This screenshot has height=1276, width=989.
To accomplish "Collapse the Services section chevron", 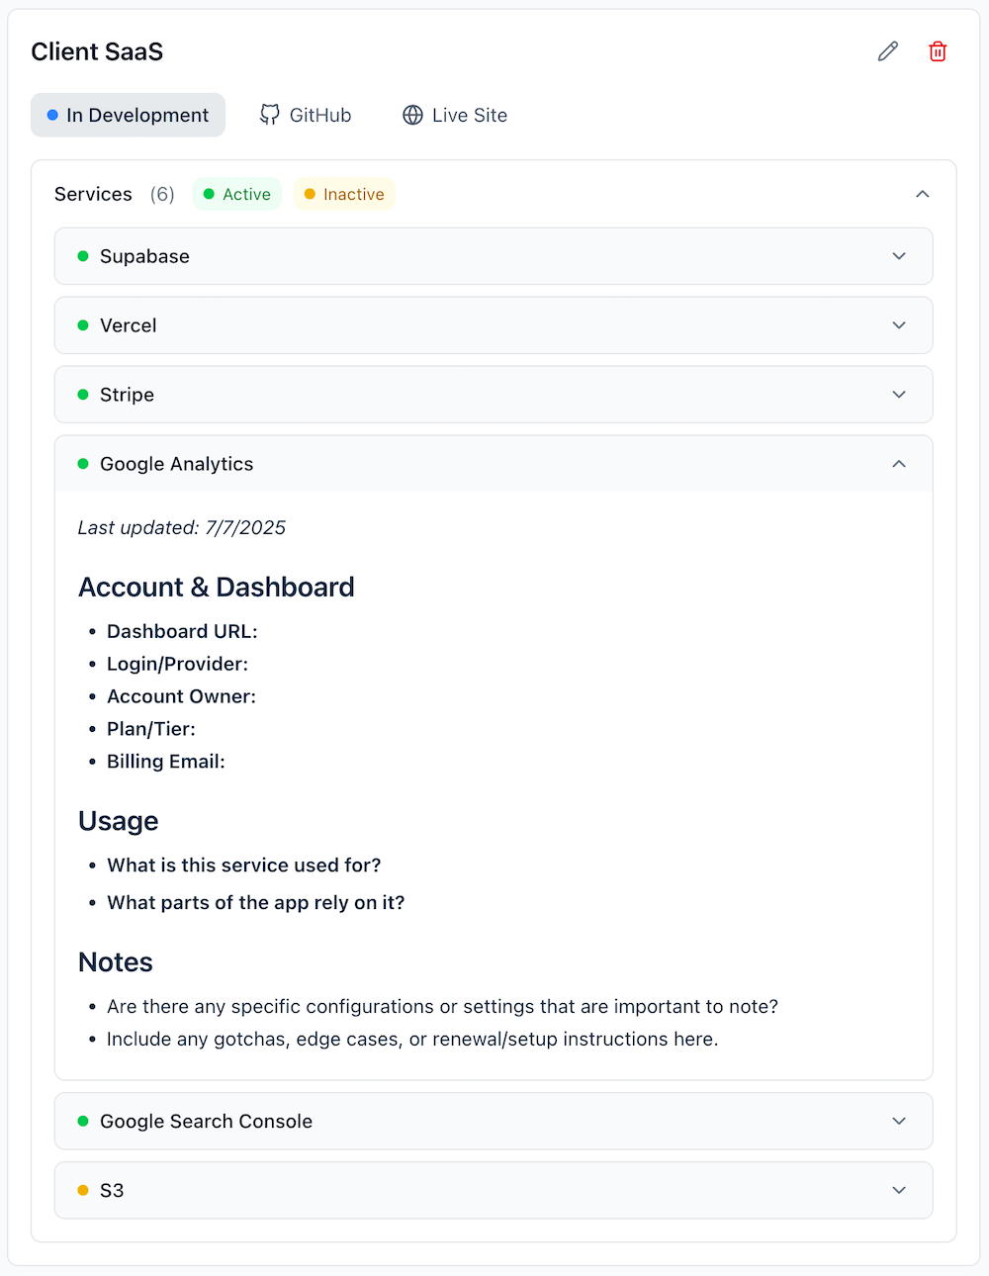I will pos(923,194).
